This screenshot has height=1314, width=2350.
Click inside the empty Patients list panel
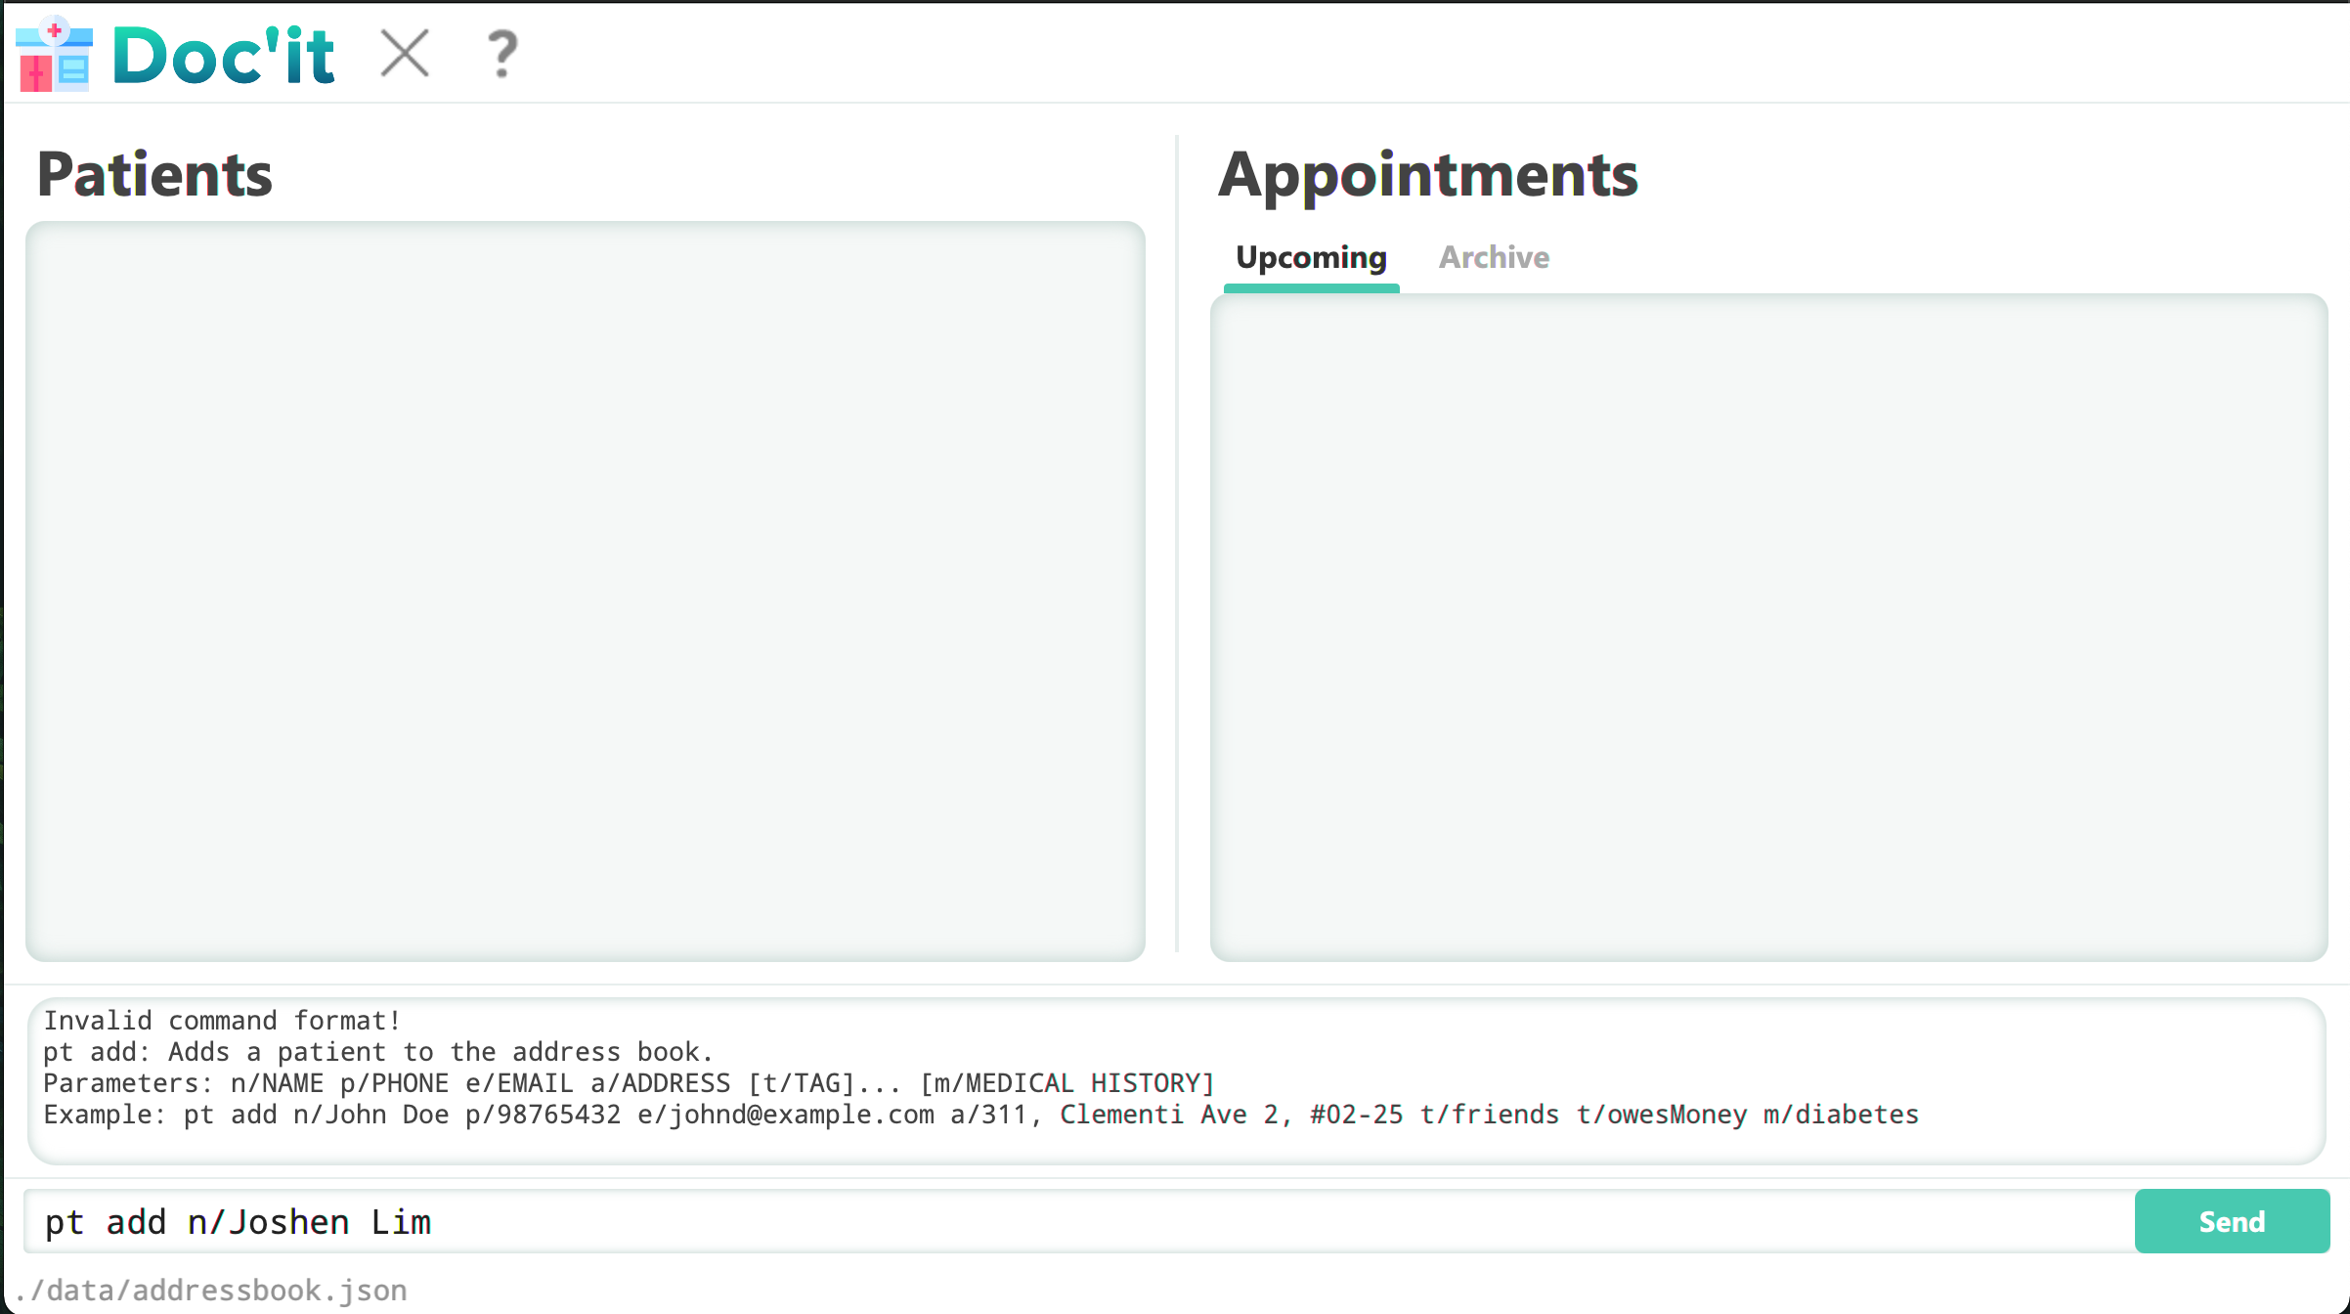585,591
